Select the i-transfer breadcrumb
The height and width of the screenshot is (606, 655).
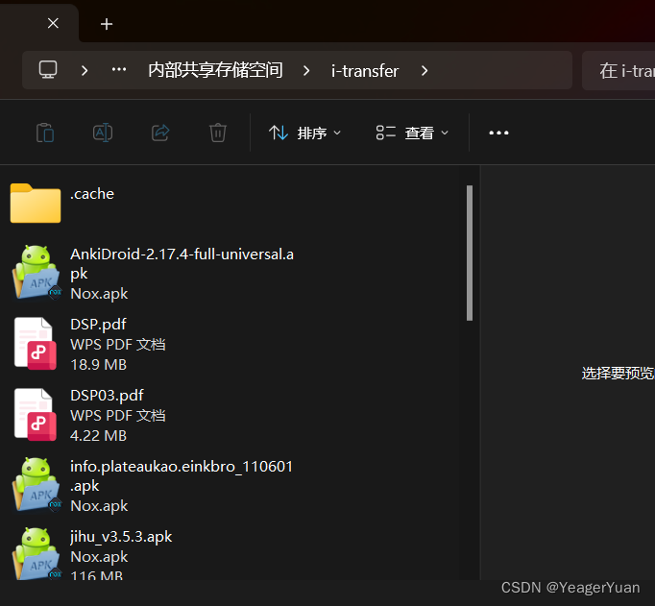coord(365,70)
